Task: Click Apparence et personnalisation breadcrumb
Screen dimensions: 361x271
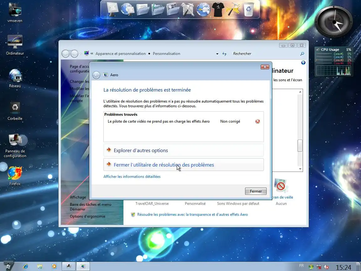Action: pos(121,54)
